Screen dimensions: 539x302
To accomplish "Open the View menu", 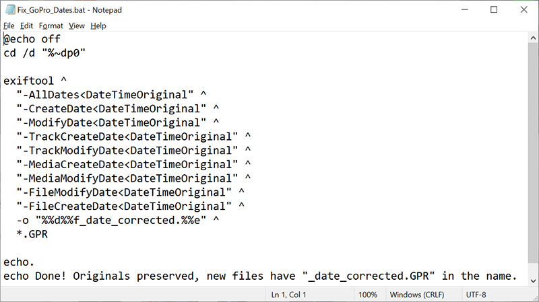I will coord(77,26).
